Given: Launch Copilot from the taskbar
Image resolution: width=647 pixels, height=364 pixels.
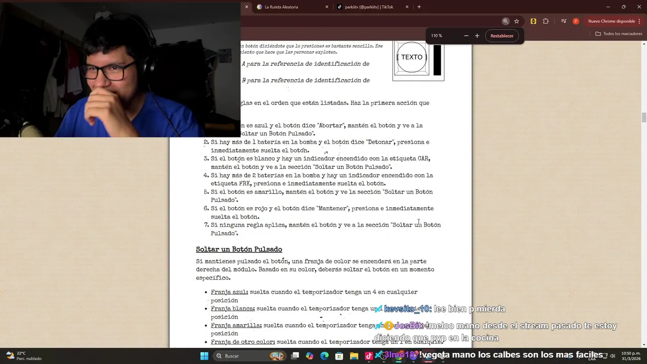Looking at the screenshot, I should (x=310, y=356).
